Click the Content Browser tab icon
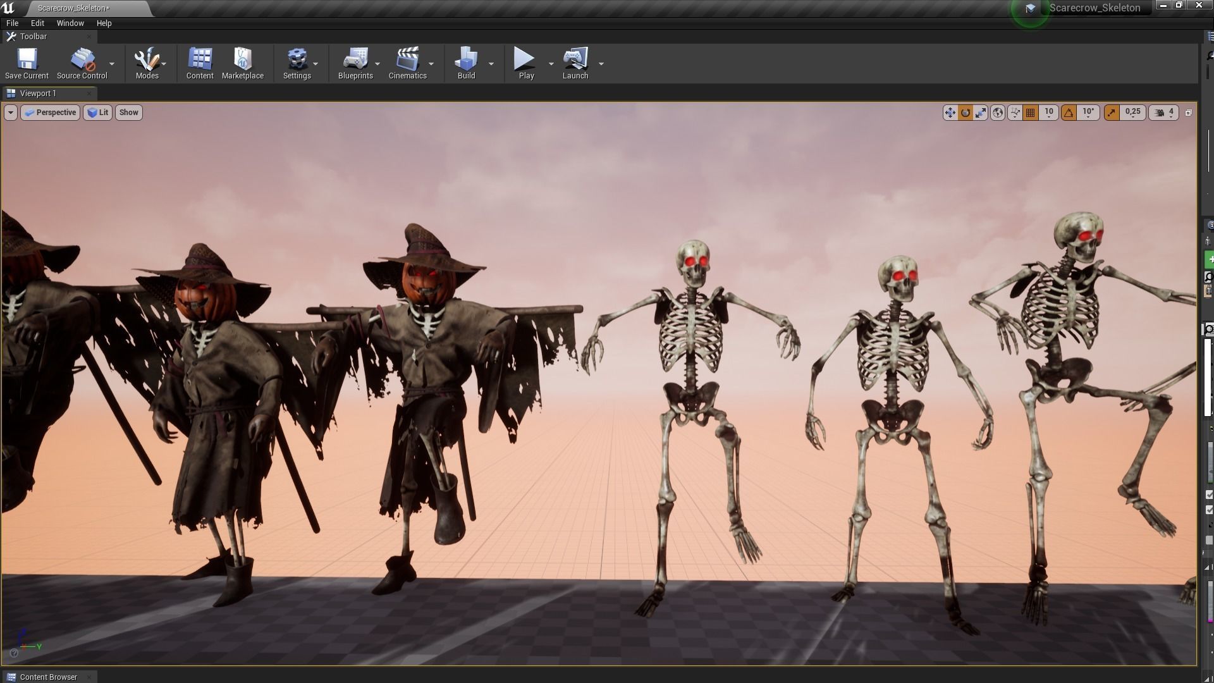The image size is (1214, 683). (11, 677)
